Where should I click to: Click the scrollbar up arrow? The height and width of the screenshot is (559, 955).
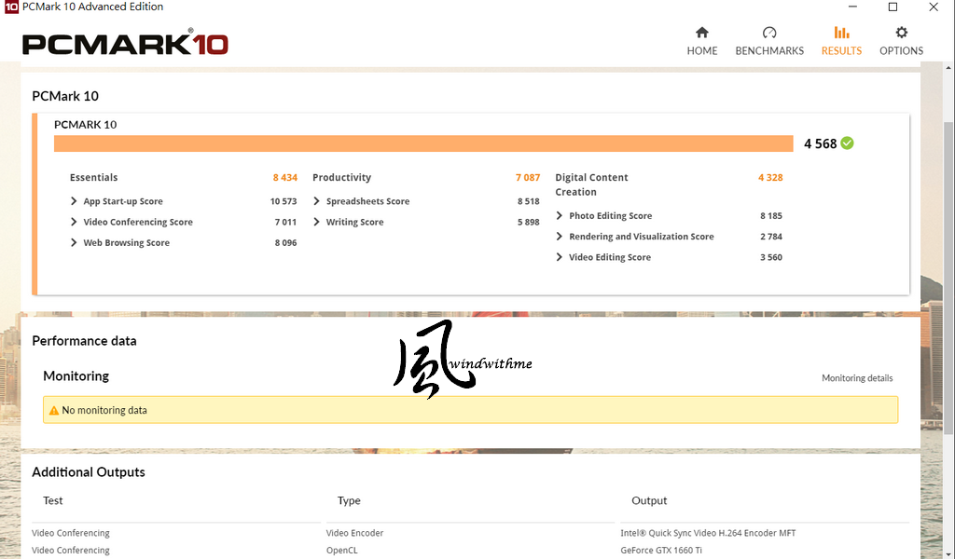[948, 66]
